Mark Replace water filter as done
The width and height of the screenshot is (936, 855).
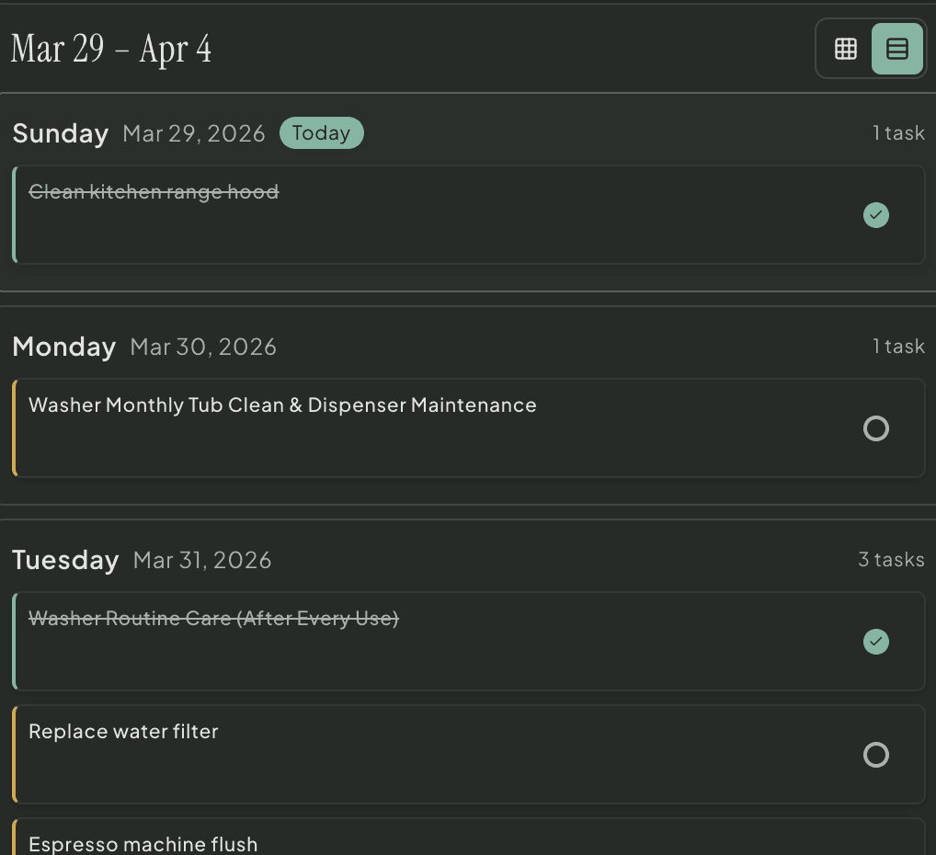pos(875,755)
